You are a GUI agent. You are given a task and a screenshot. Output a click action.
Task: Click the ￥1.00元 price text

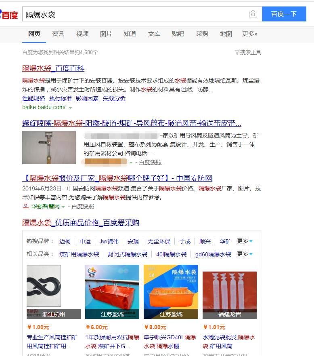(38, 327)
